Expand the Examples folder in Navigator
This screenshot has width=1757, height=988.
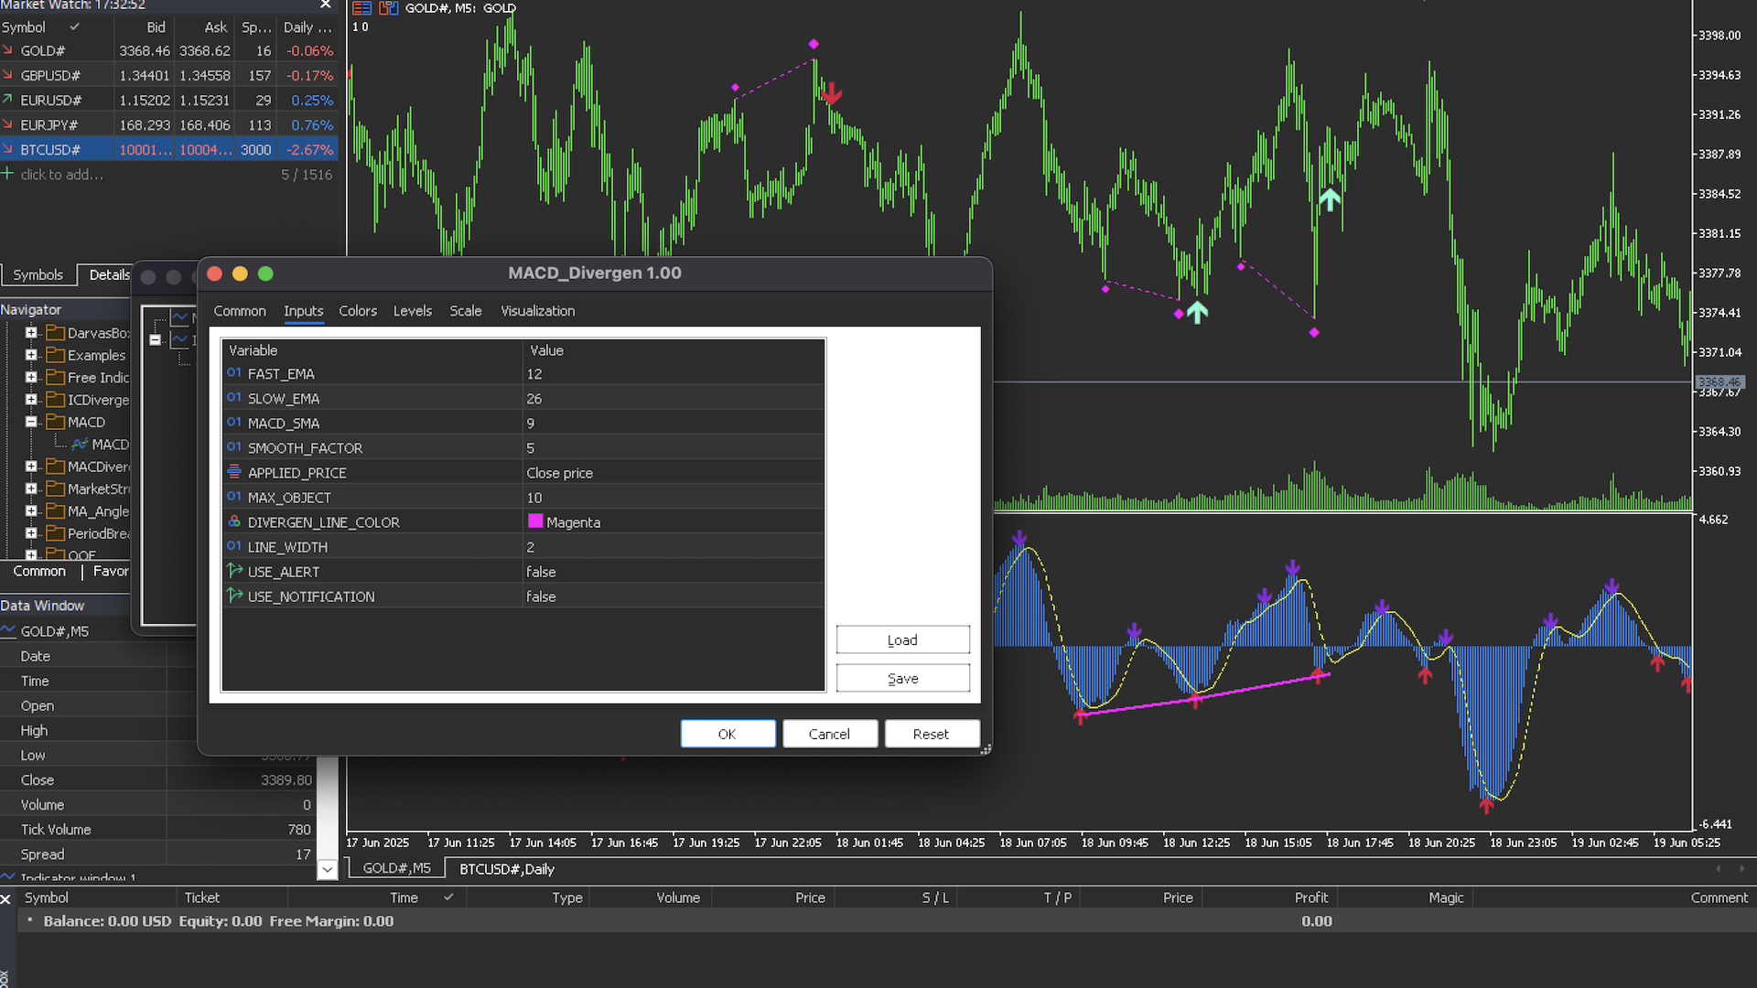pyautogui.click(x=31, y=355)
